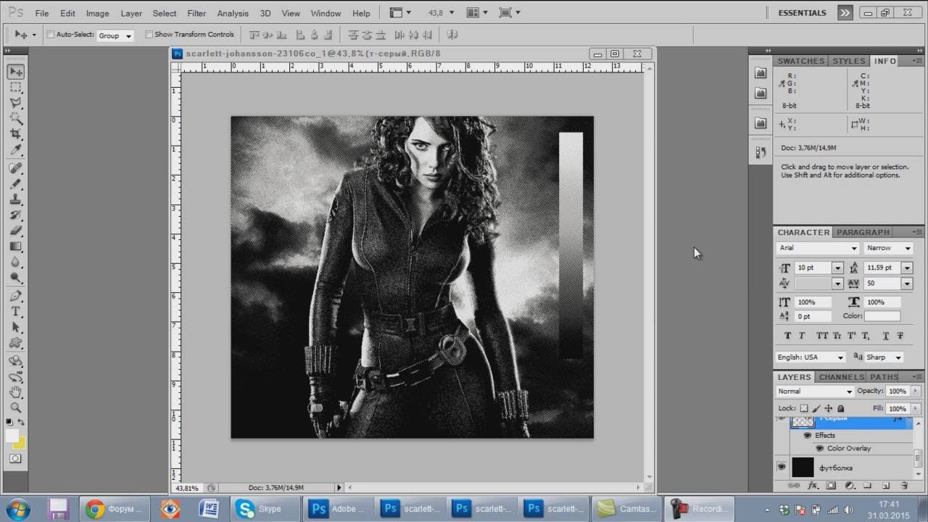The image size is (928, 522).
Task: Open the layer Opacity slider arrow
Action: [916, 391]
